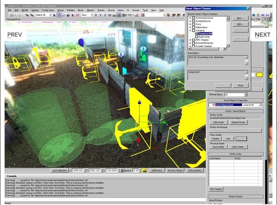Expand the /Core tree node
Screen dimensions: 277x205
(x=190, y=24)
